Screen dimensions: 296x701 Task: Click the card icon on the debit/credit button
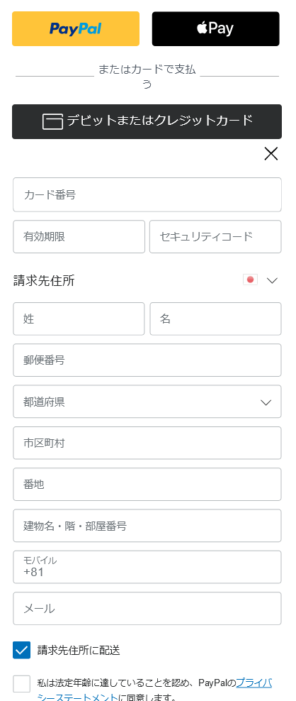tap(52, 121)
